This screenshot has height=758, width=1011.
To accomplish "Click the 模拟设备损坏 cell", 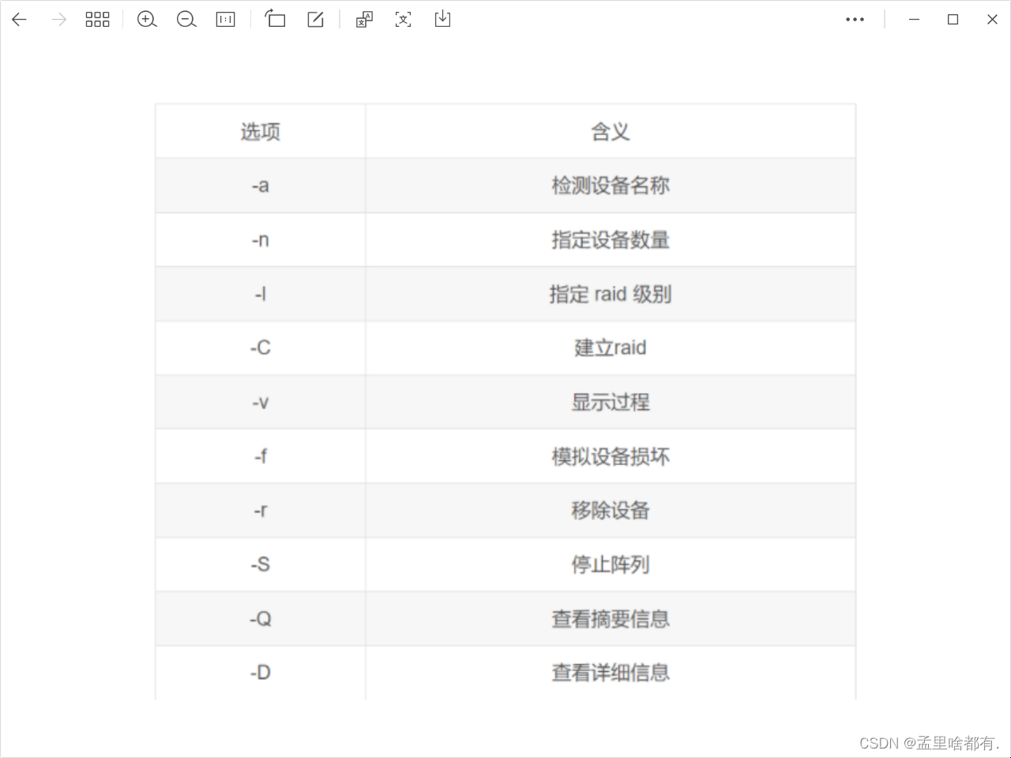I will (611, 456).
